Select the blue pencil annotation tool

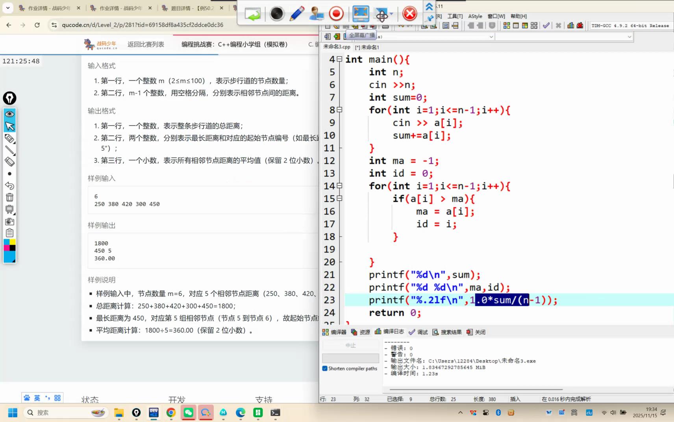pyautogui.click(x=296, y=14)
